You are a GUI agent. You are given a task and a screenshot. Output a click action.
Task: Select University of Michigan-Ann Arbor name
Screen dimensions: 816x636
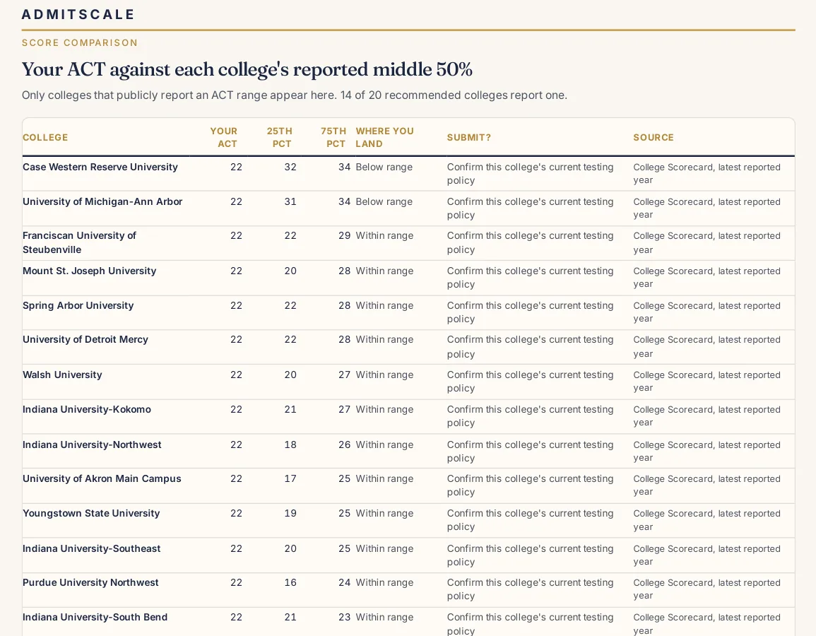click(102, 201)
